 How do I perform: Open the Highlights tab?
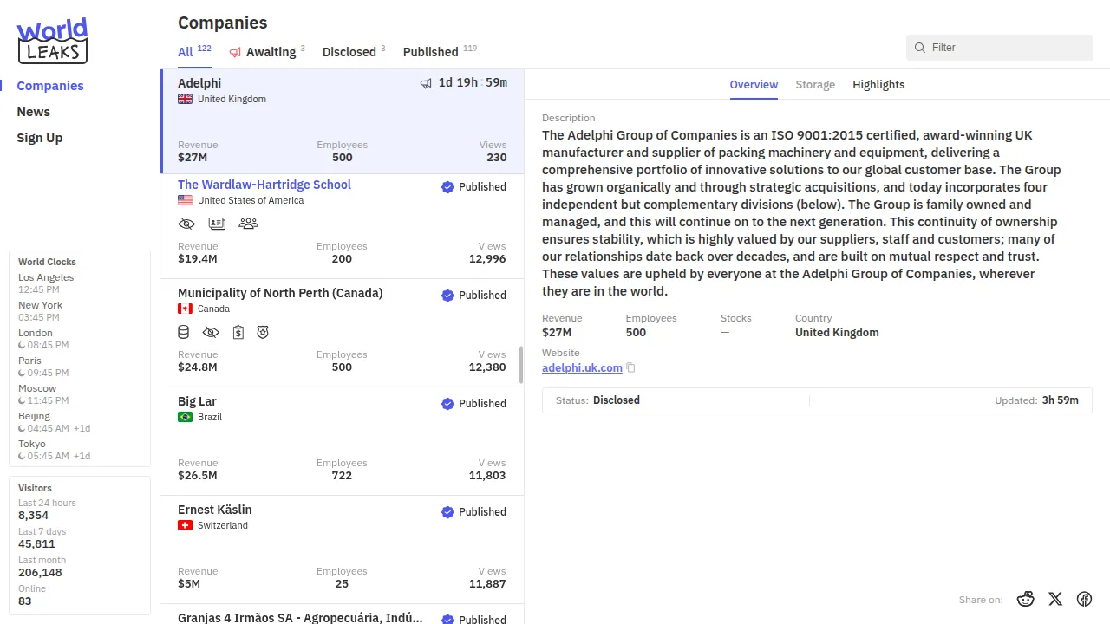878,85
